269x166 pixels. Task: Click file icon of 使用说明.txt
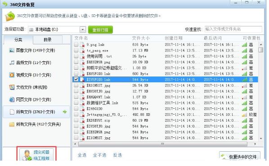tap(82, 56)
